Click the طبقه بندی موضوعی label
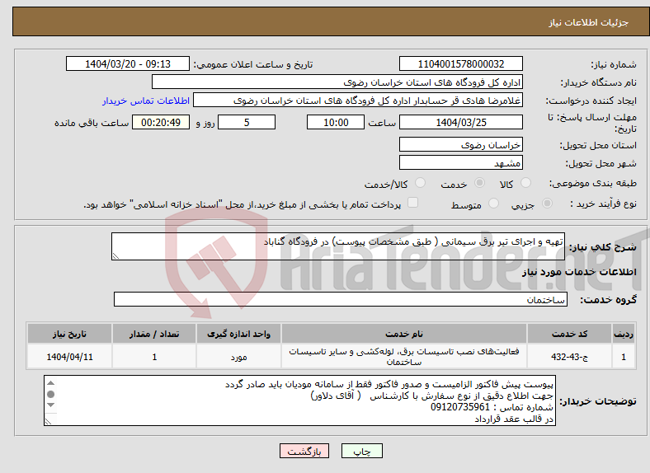The image size is (650, 473). tap(593, 184)
